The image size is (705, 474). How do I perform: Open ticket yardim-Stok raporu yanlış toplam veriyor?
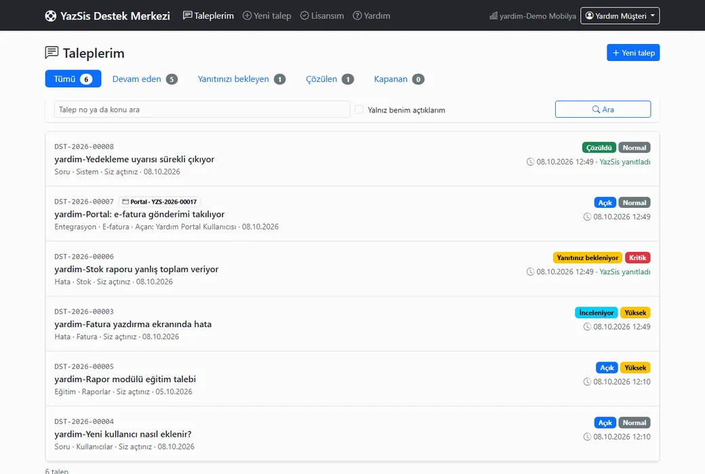(x=136, y=269)
